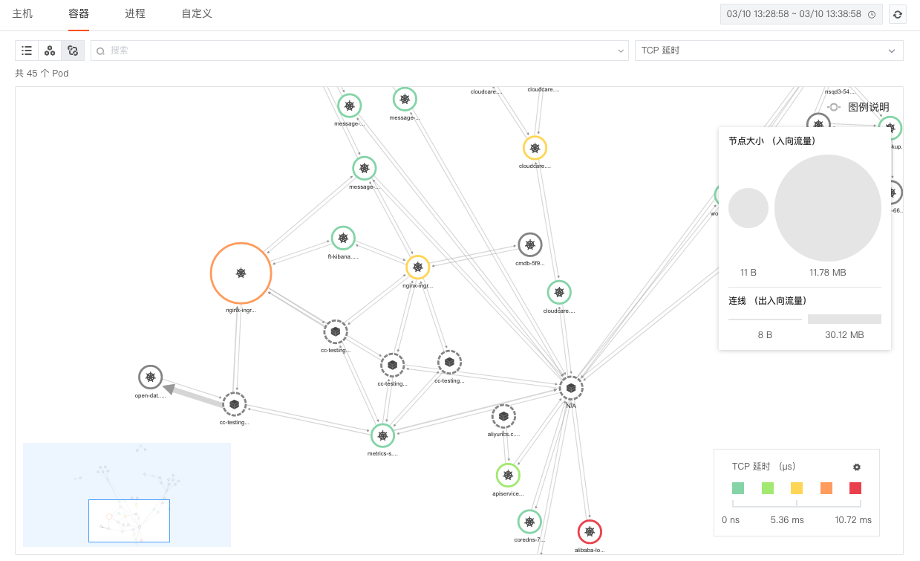Switch to the 主机 tab

[x=22, y=13]
